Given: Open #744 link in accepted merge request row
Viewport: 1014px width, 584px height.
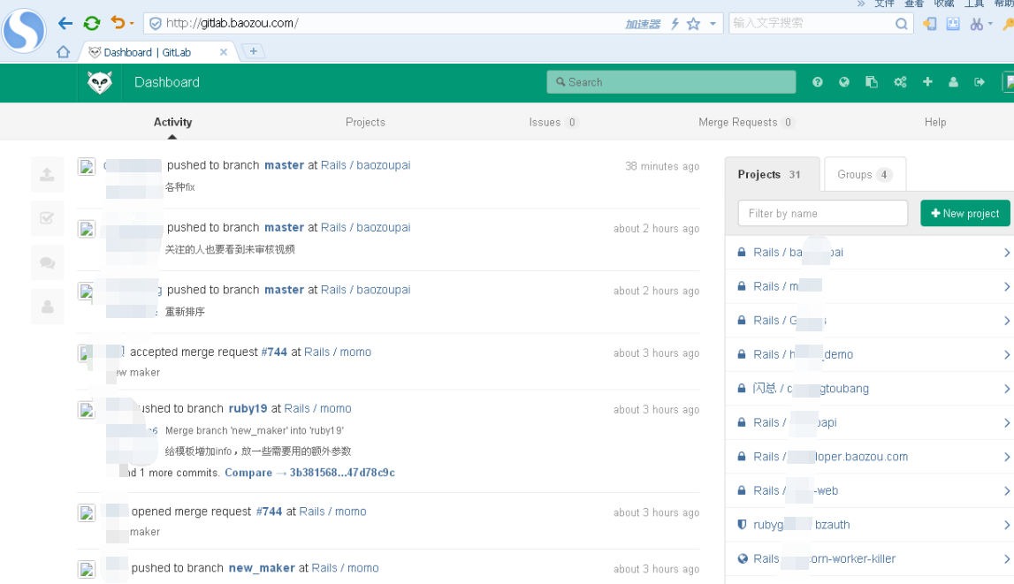Looking at the screenshot, I should pos(274,353).
